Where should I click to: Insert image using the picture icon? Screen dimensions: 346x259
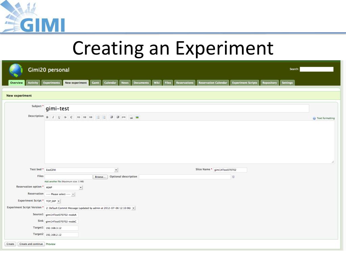(137, 117)
